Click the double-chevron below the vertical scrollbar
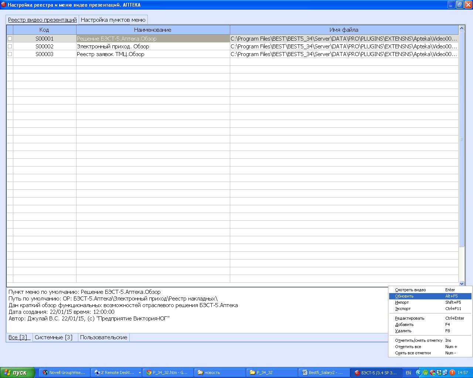 [462, 283]
